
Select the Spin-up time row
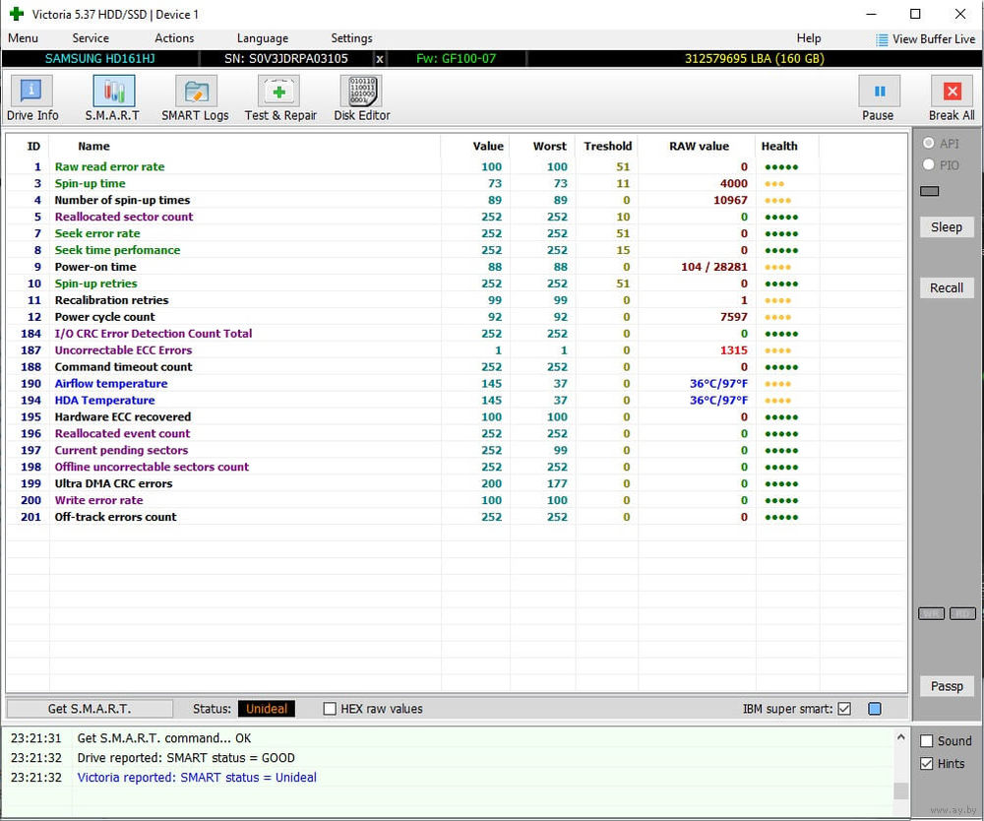tap(457, 183)
